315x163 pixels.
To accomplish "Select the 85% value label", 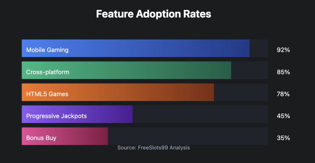I will coord(283,72).
